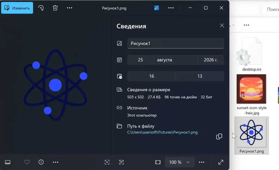The width and height of the screenshot is (279, 170).
Task: Close the Сведения info panel
Action: pyautogui.click(x=222, y=25)
